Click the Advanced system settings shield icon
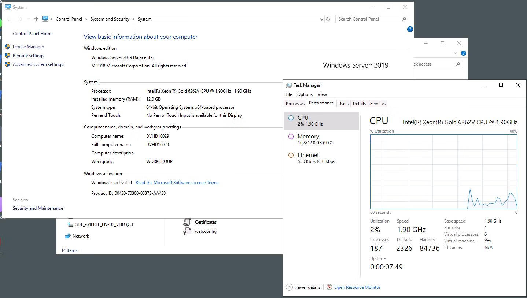This screenshot has height=298, width=527. coord(7,64)
